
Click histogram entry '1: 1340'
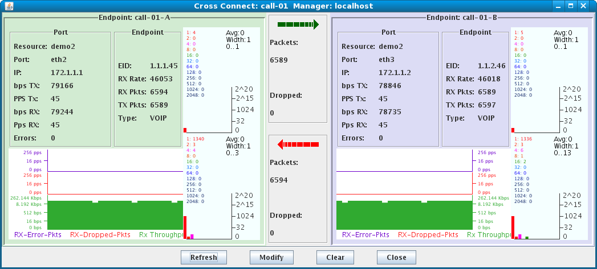pyautogui.click(x=196, y=139)
